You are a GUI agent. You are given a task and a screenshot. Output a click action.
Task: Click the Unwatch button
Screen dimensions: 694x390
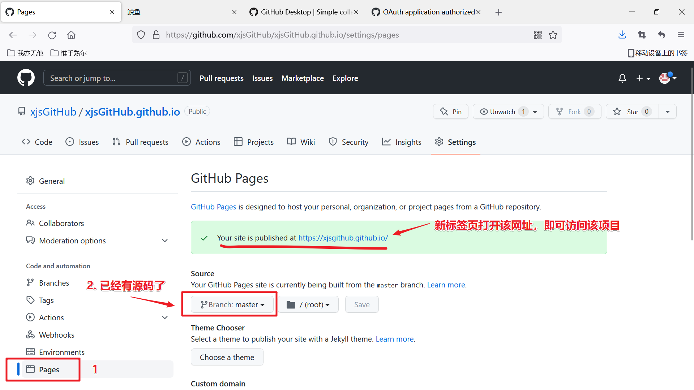pyautogui.click(x=508, y=112)
